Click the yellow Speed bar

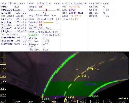coord(49,22)
